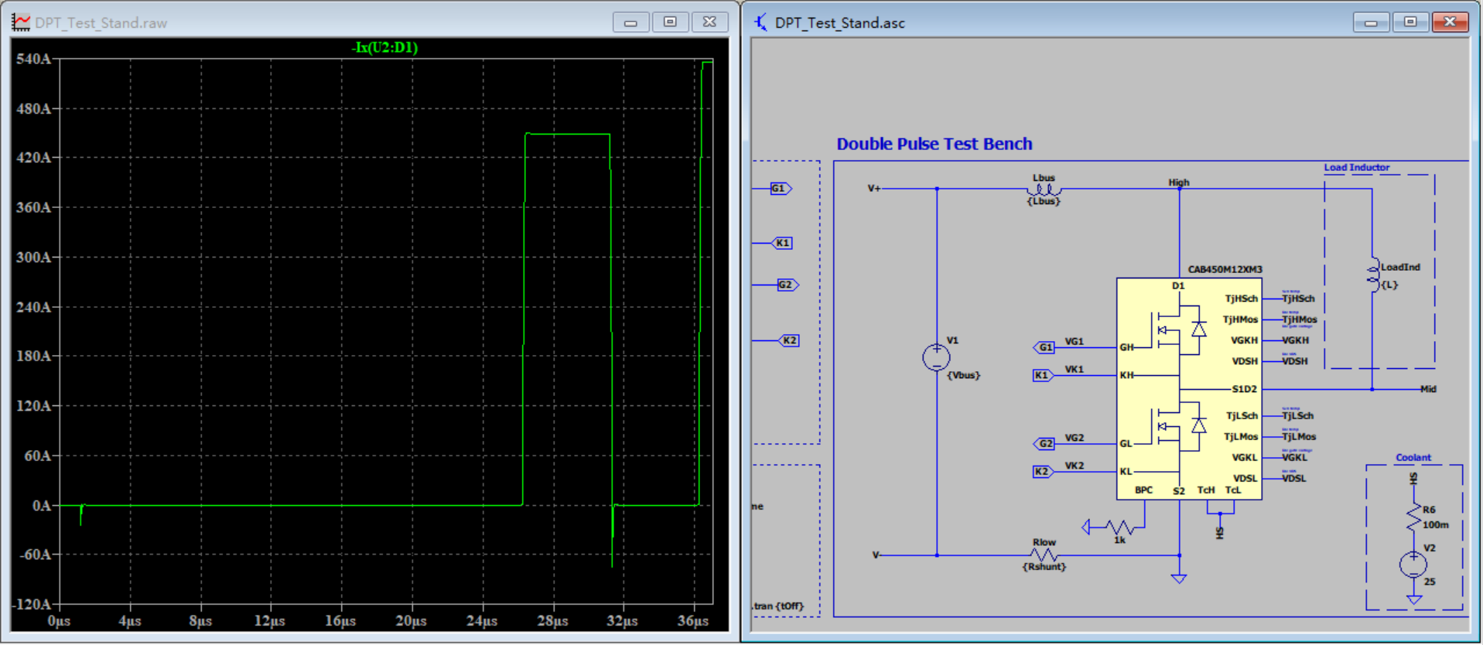Viewport: 1483px width, 645px height.
Task: Click the S1D2 pin label on module
Action: pyautogui.click(x=1244, y=389)
